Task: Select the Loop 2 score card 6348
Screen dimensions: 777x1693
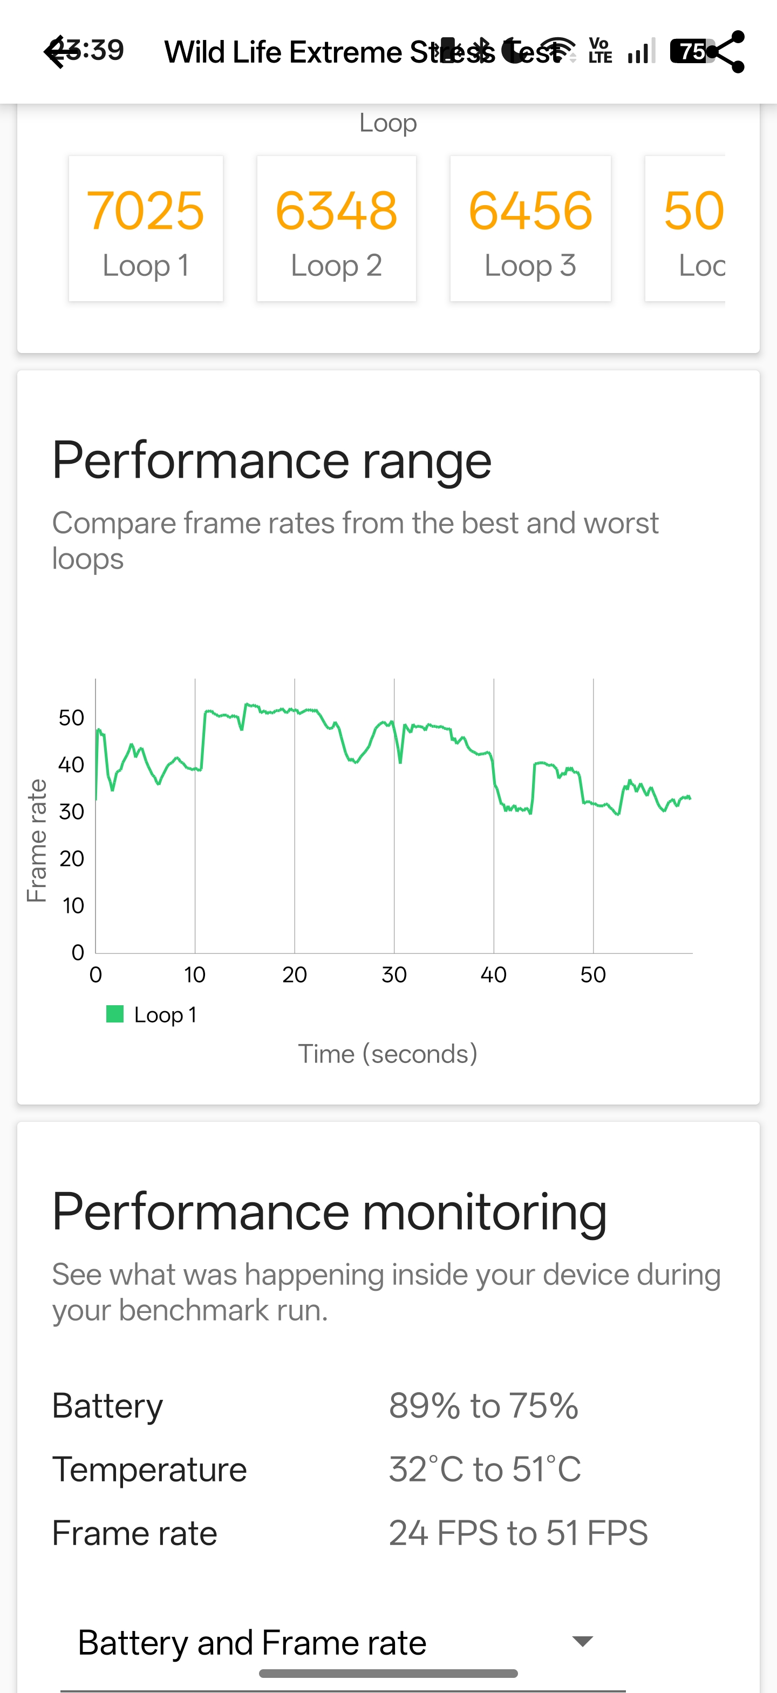Action: (336, 229)
